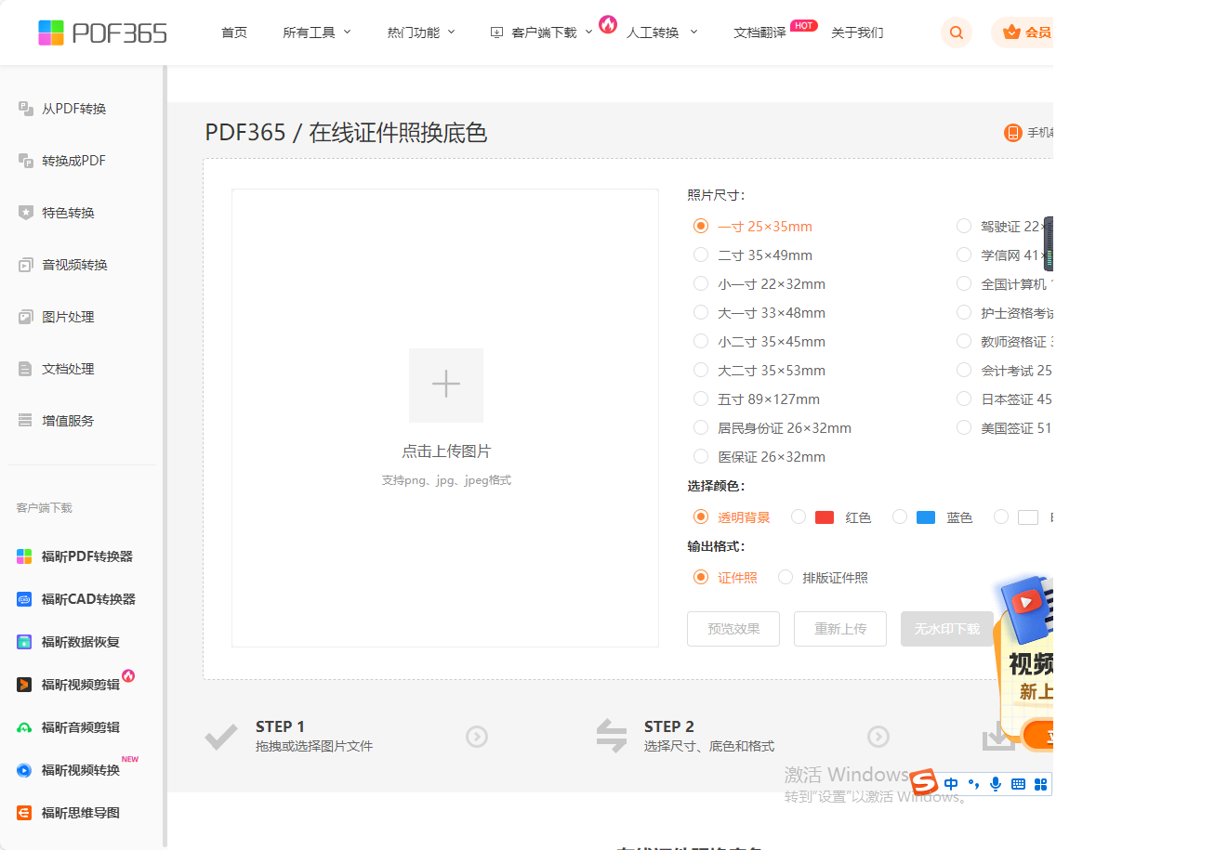
Task: Click the 福昕视频转换 icon
Action: tap(24, 770)
